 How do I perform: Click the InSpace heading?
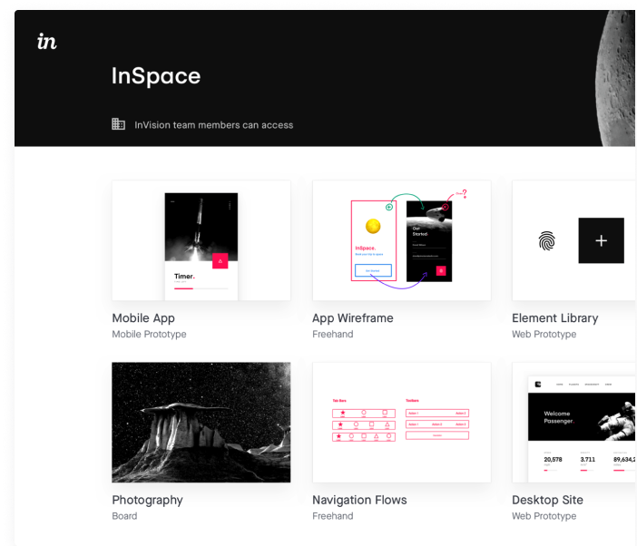coord(156,76)
